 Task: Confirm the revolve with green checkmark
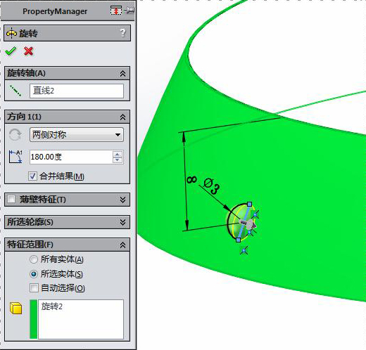pyautogui.click(x=11, y=51)
